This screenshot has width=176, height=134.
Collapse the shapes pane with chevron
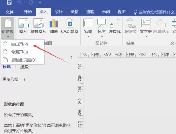(71, 57)
